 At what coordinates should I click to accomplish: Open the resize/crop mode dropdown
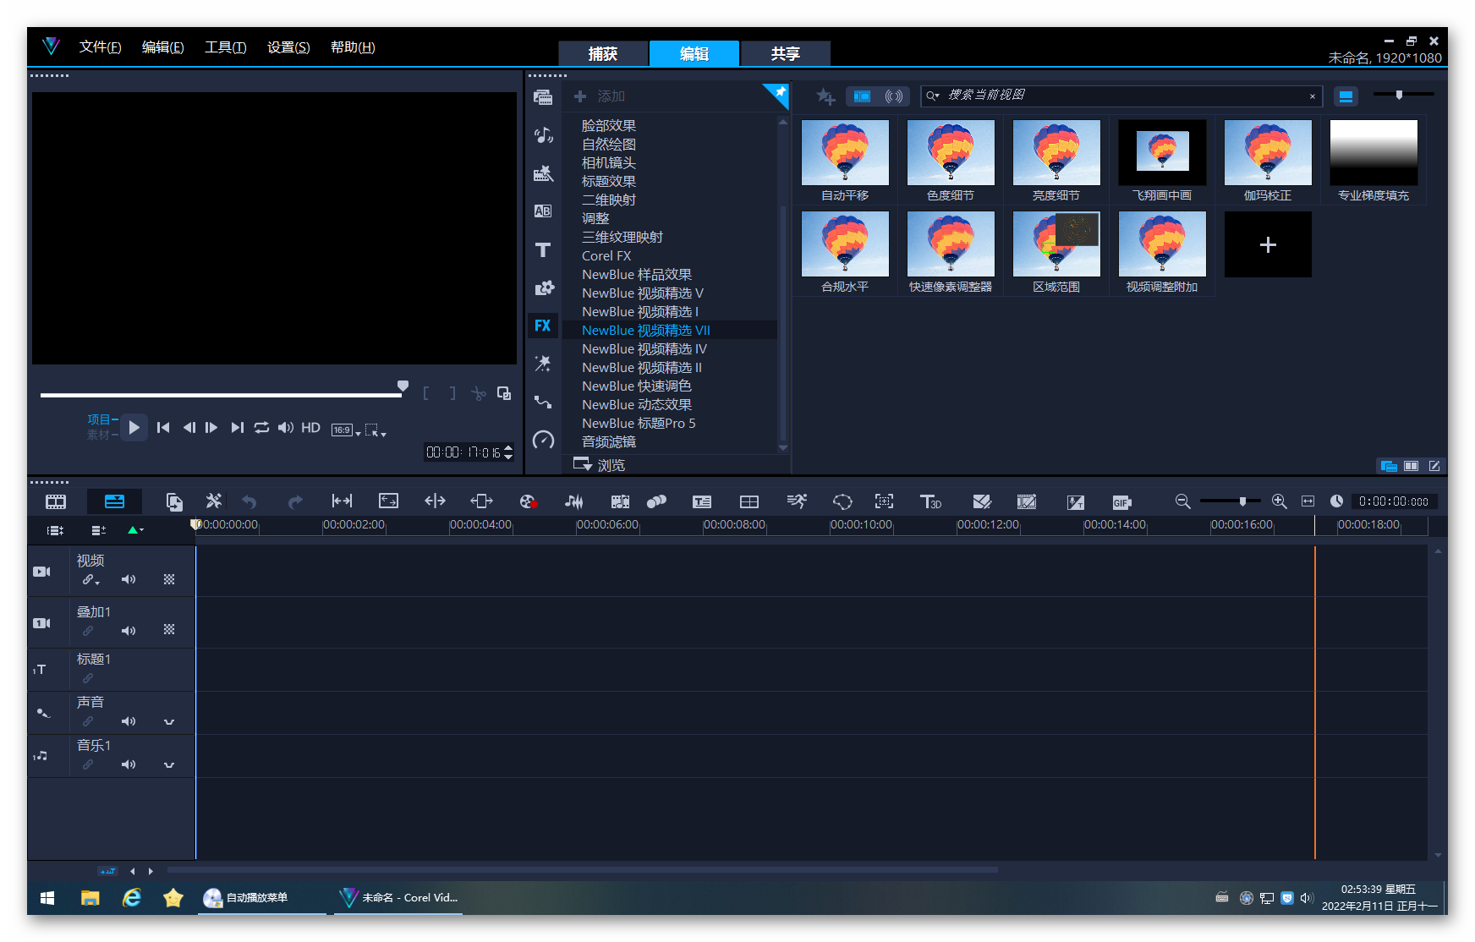point(376,430)
